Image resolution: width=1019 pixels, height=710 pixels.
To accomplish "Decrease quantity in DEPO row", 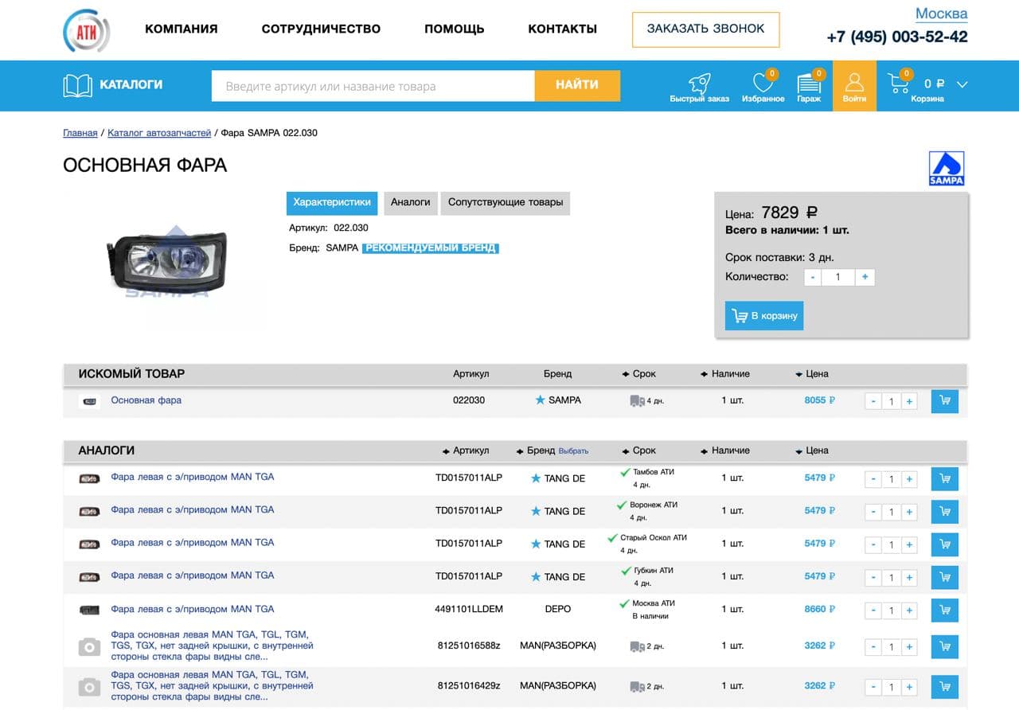I will [873, 611].
